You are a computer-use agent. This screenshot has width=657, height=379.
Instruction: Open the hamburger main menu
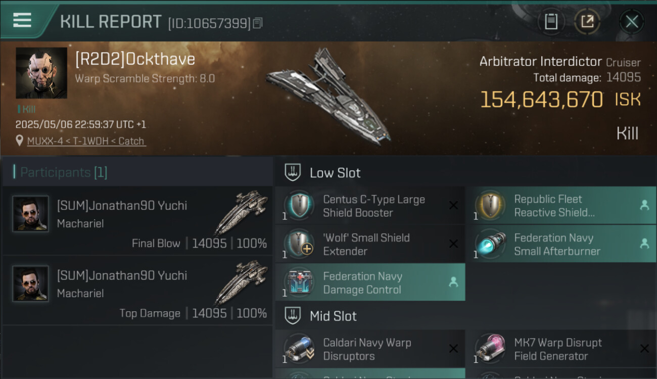pos(22,20)
